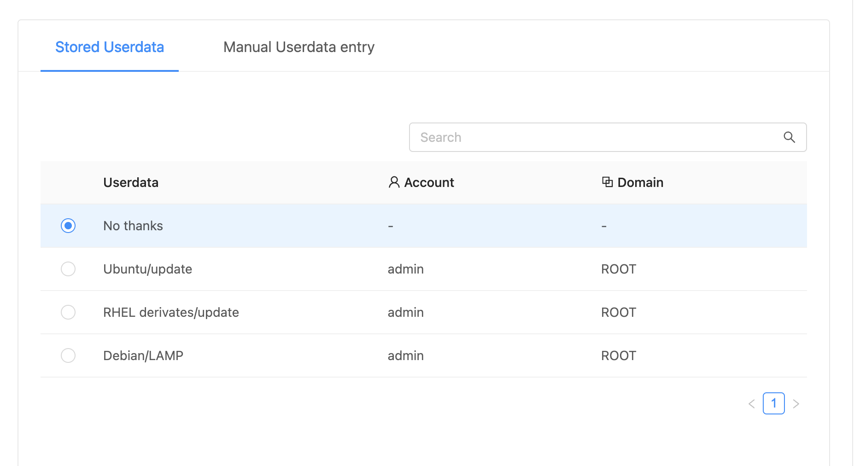Viewport: 854px width, 466px height.
Task: Click the ROOT domain cell for Ubuntu/update
Action: 618,269
